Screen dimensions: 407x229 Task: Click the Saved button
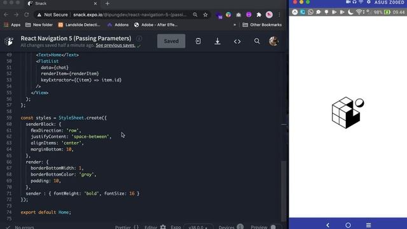(x=171, y=41)
